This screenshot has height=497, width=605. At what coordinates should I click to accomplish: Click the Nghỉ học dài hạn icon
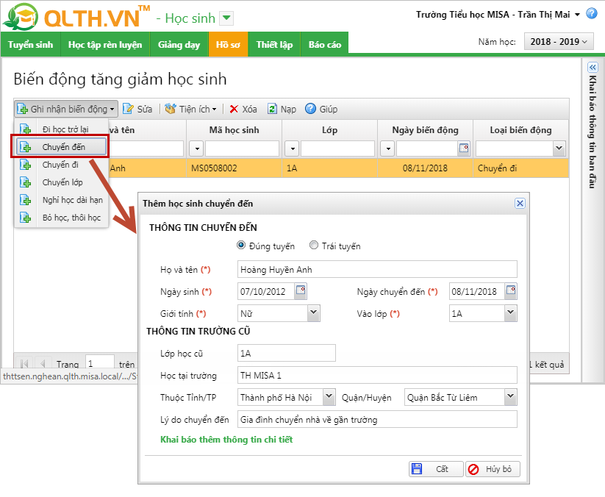(x=25, y=200)
